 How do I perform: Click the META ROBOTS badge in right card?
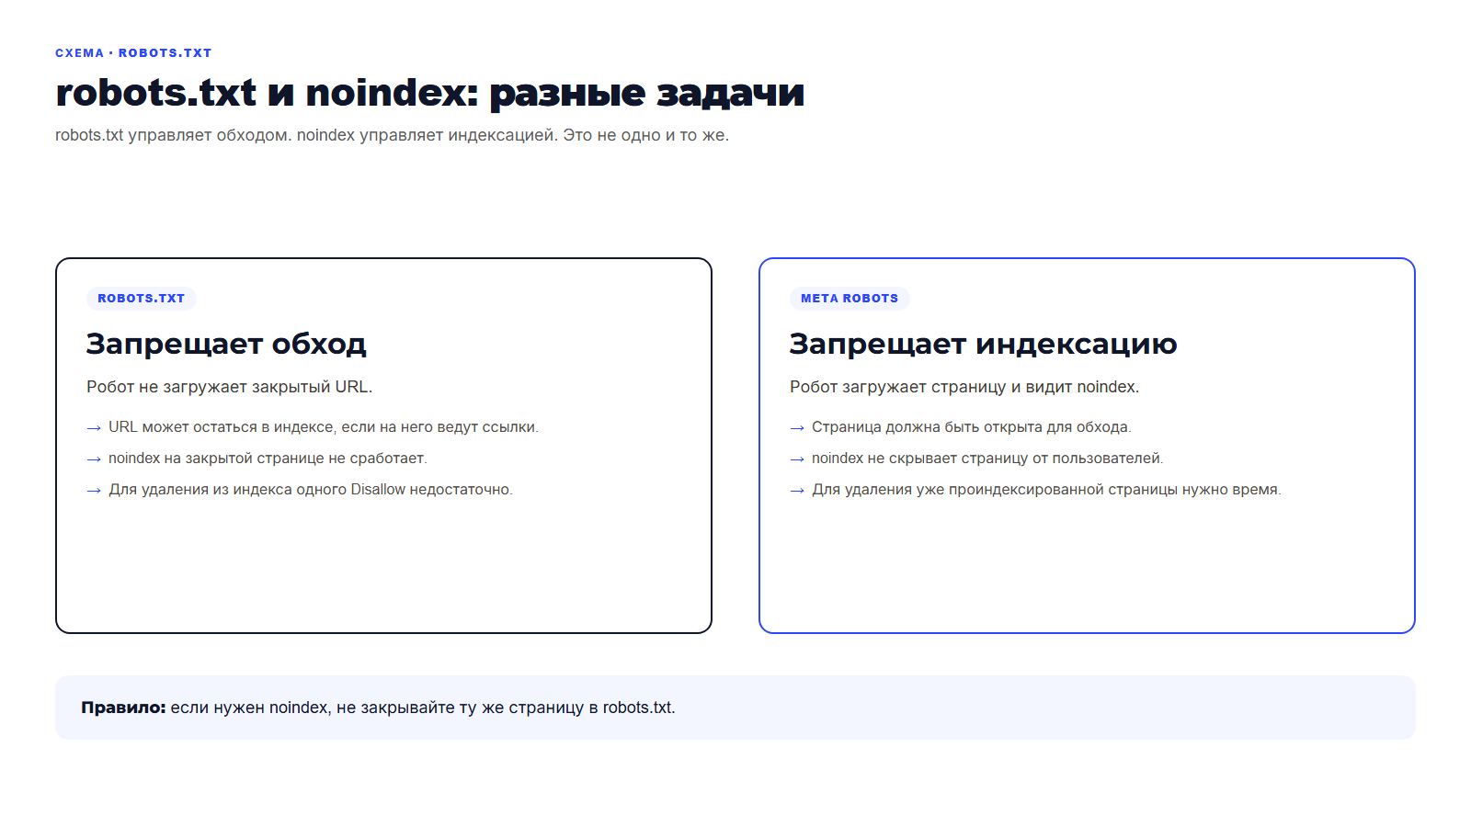click(x=850, y=299)
